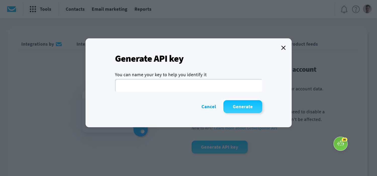
Task: Cancel the API key generation
Action: (209, 107)
